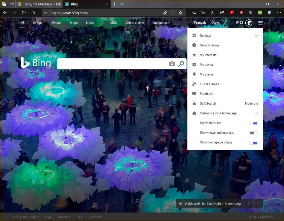
Task: Click the Bing logo
Action: (x=36, y=63)
